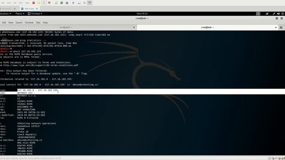Click the 2011-05-20T20:21:35Z created timestamp

31,112
